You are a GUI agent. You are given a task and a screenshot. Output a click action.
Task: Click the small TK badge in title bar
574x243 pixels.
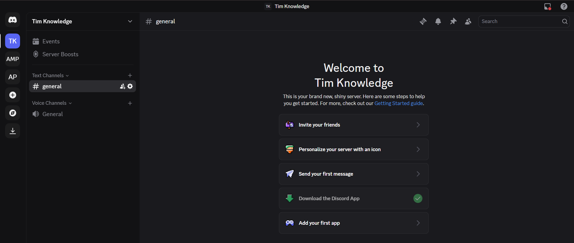pos(268,6)
